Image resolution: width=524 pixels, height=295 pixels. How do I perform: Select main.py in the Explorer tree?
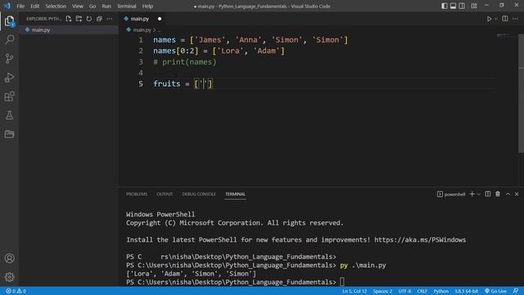(x=69, y=29)
